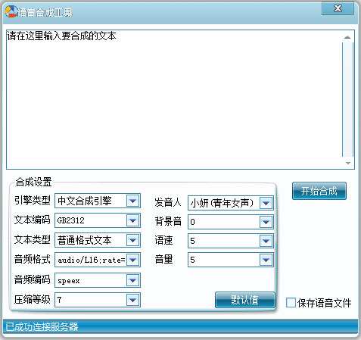Expand the 音频格式 dropdown
The height and width of the screenshot is (340, 361).
(x=133, y=260)
